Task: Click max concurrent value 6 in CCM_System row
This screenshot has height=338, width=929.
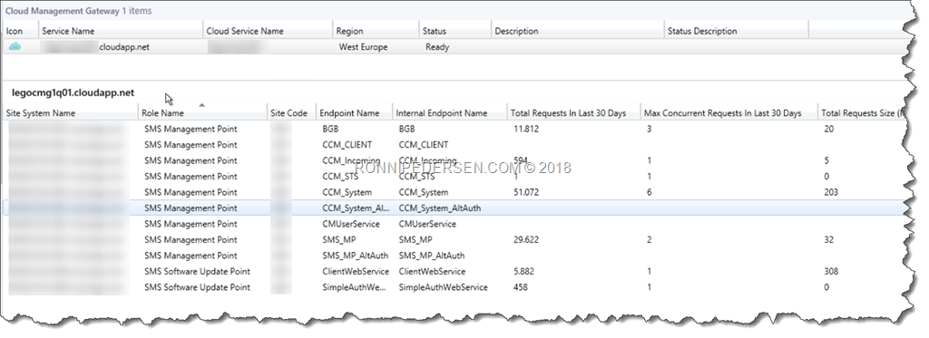Action: tap(650, 192)
